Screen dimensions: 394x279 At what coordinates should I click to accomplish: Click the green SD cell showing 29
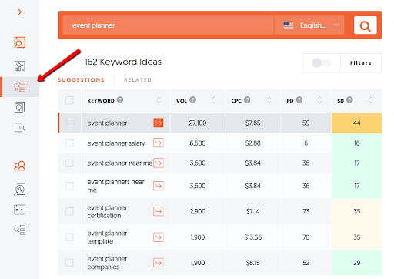[356, 263]
